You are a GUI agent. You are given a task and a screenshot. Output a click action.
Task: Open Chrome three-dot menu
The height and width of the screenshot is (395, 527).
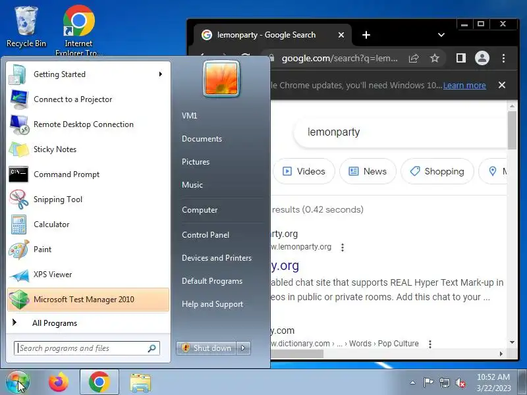pos(503,58)
